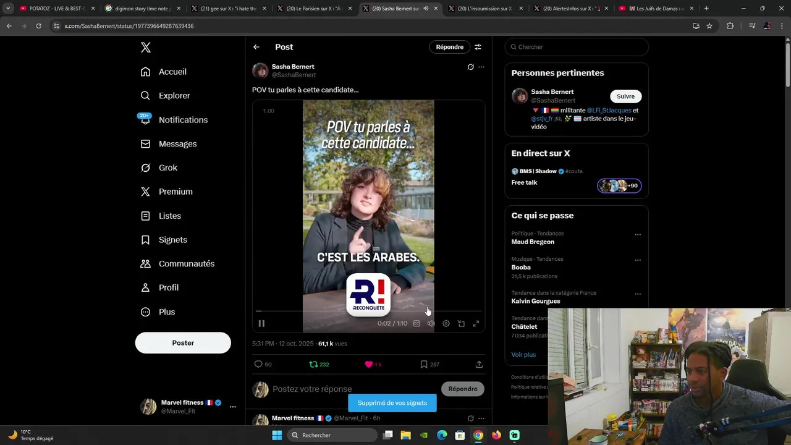Open the Maud Bregeon trend
Screen dimensions: 791x445
533,242
